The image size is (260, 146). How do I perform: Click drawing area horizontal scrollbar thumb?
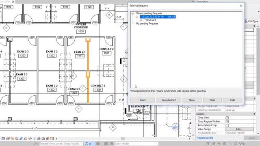(123, 139)
